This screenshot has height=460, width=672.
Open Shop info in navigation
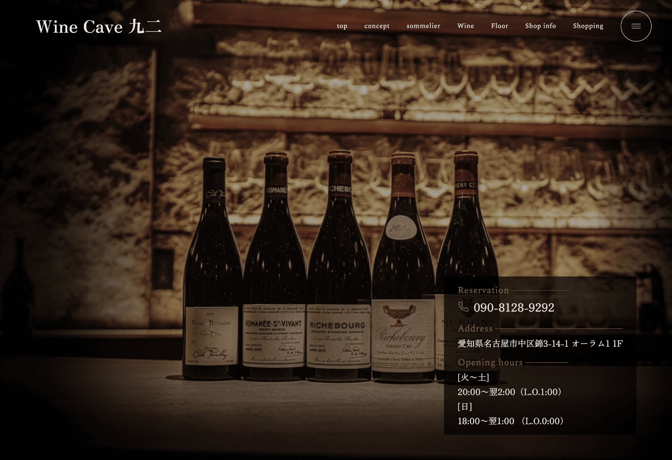click(x=540, y=26)
